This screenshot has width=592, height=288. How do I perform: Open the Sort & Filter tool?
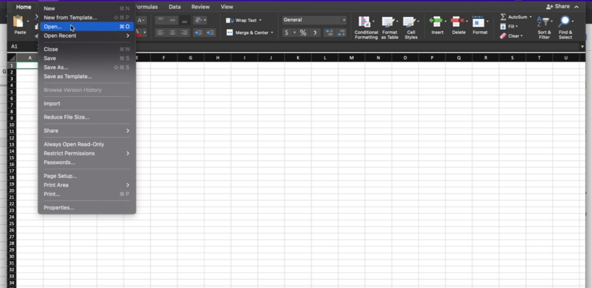click(x=544, y=23)
